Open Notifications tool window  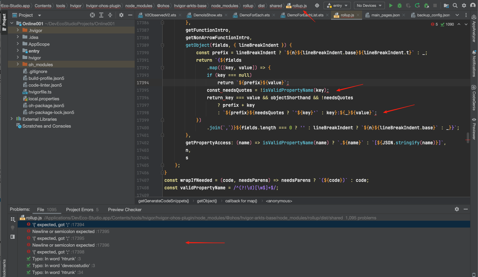[474, 63]
